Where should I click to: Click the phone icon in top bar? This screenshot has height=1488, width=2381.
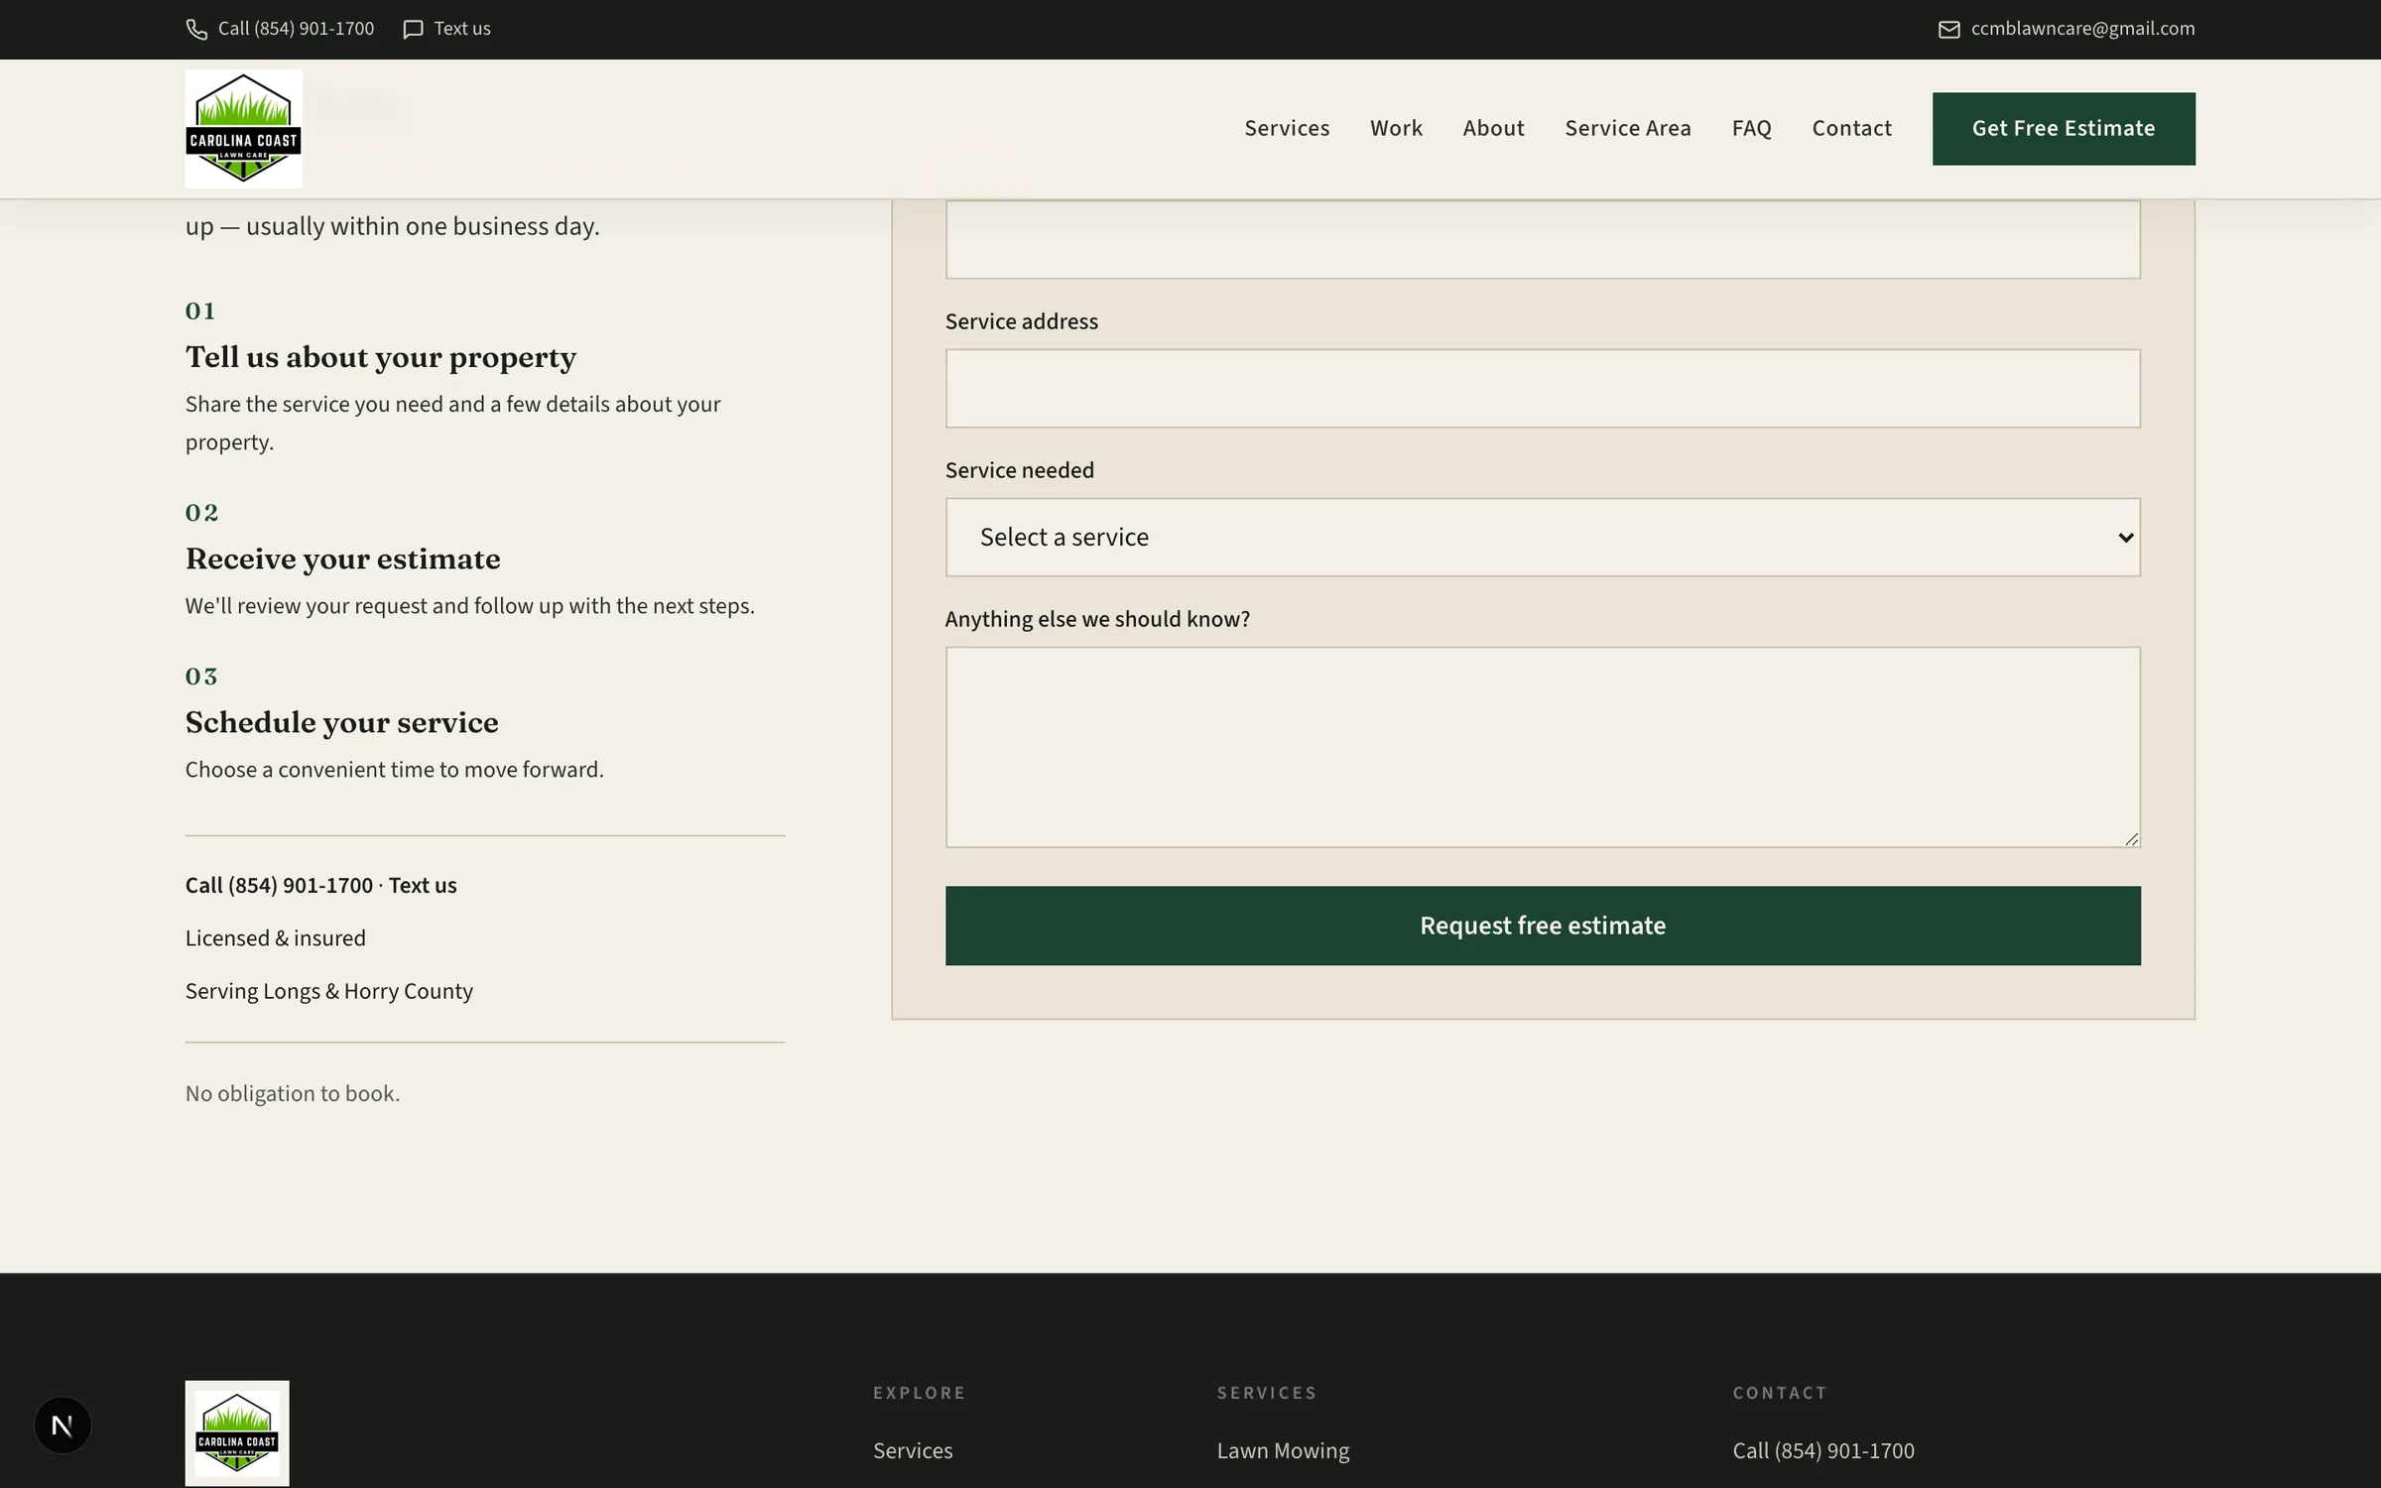tap(196, 30)
